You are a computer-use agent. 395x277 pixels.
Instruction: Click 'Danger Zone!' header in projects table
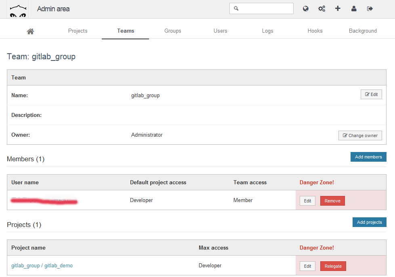[317, 248]
